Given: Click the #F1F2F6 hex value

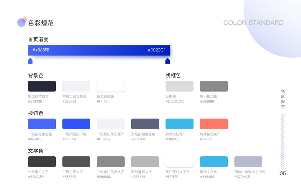Looking at the screenshot, I should [x=104, y=139].
